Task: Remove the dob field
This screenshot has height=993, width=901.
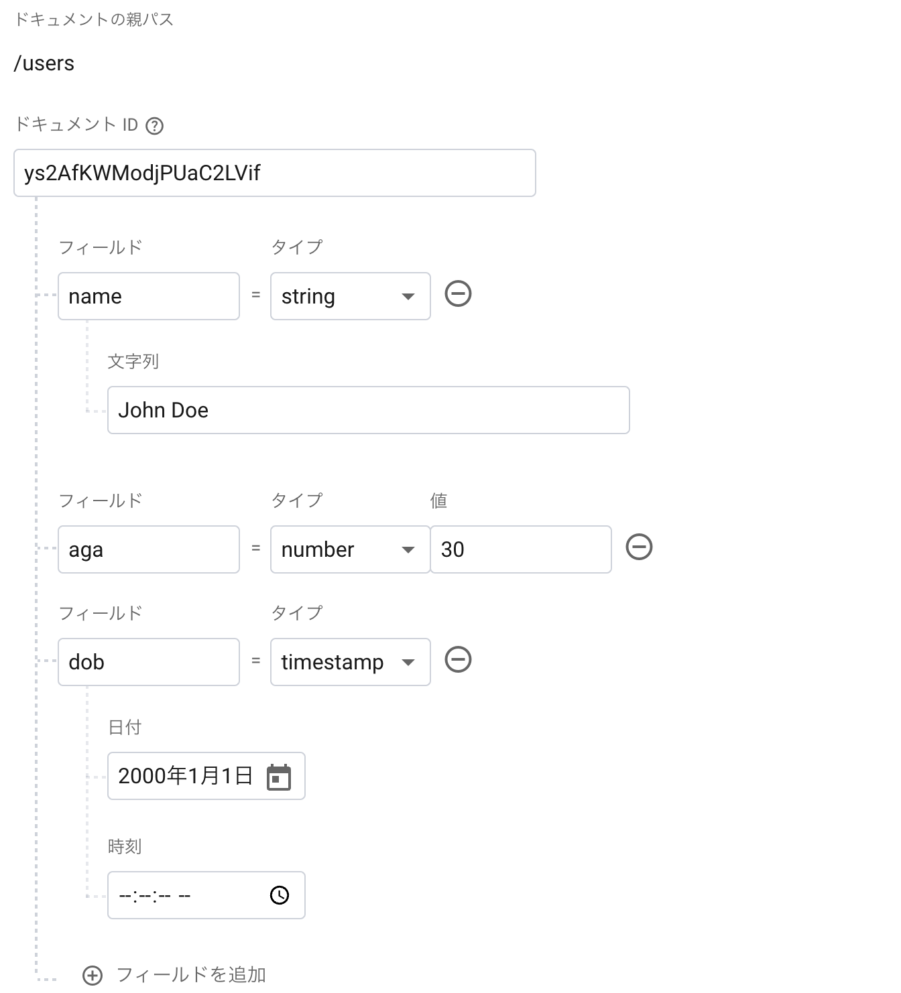Action: (x=459, y=660)
